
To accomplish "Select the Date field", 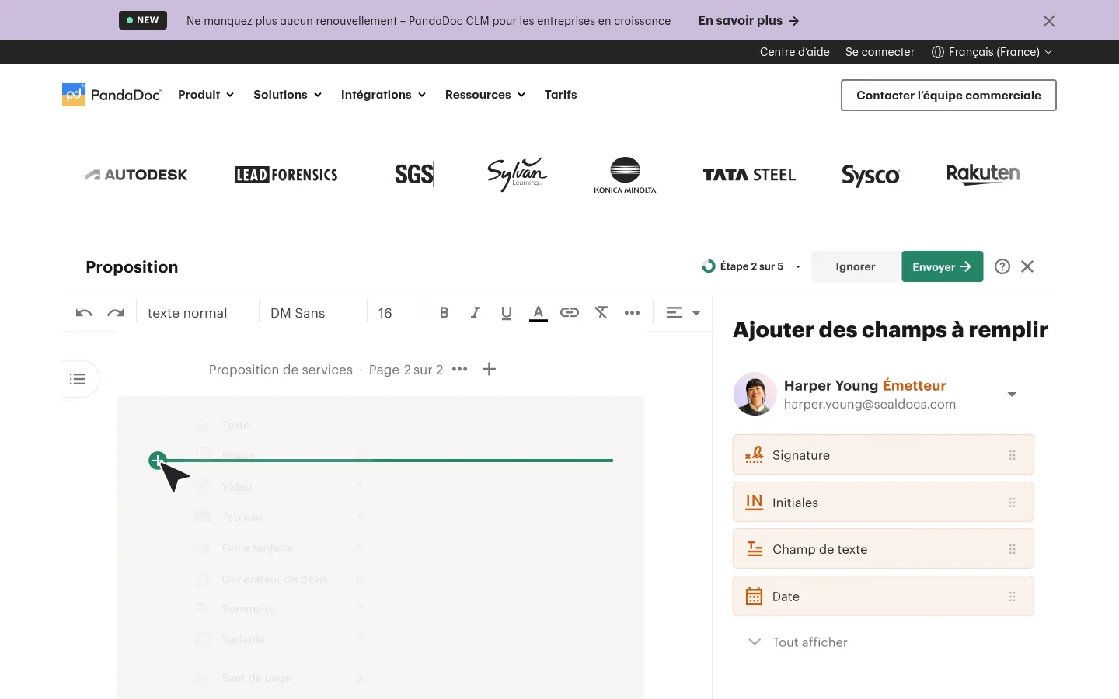I will [883, 596].
